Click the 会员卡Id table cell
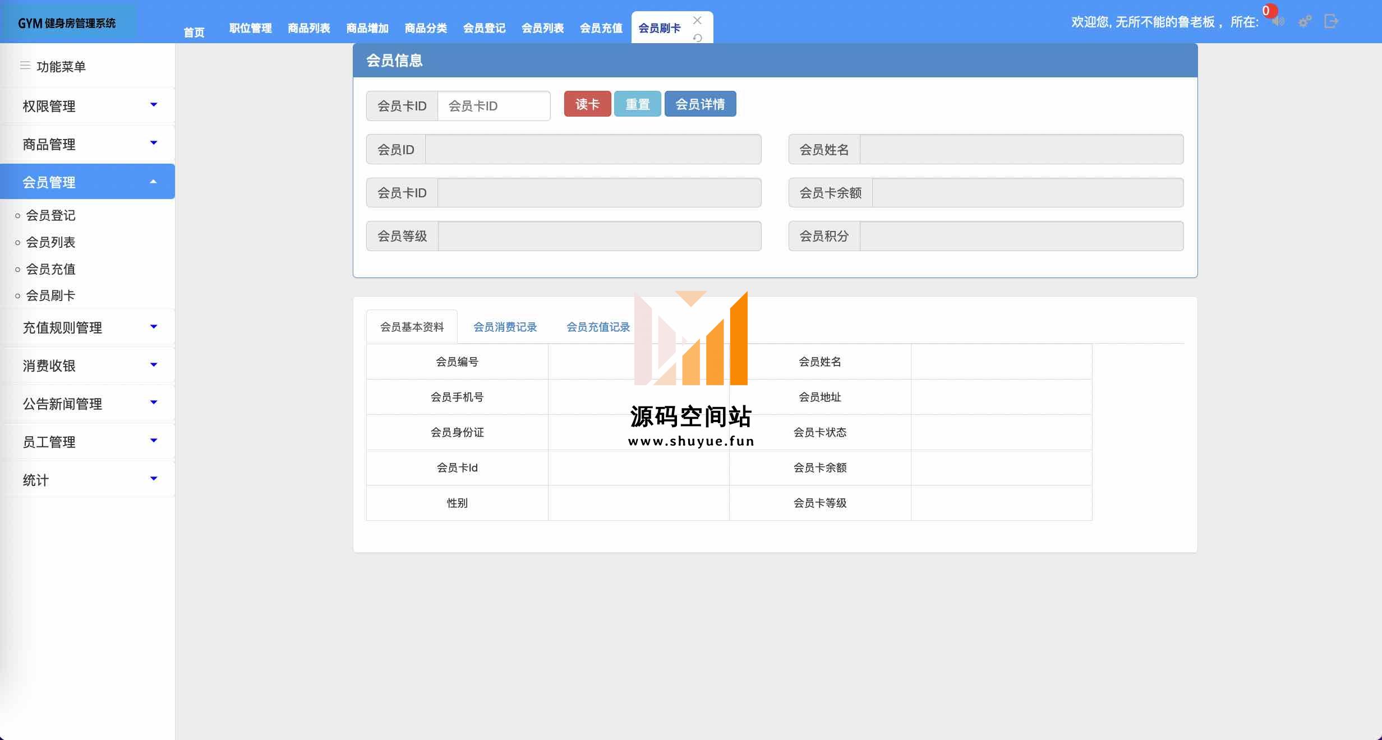Viewport: 1382px width, 740px height. [x=457, y=468]
